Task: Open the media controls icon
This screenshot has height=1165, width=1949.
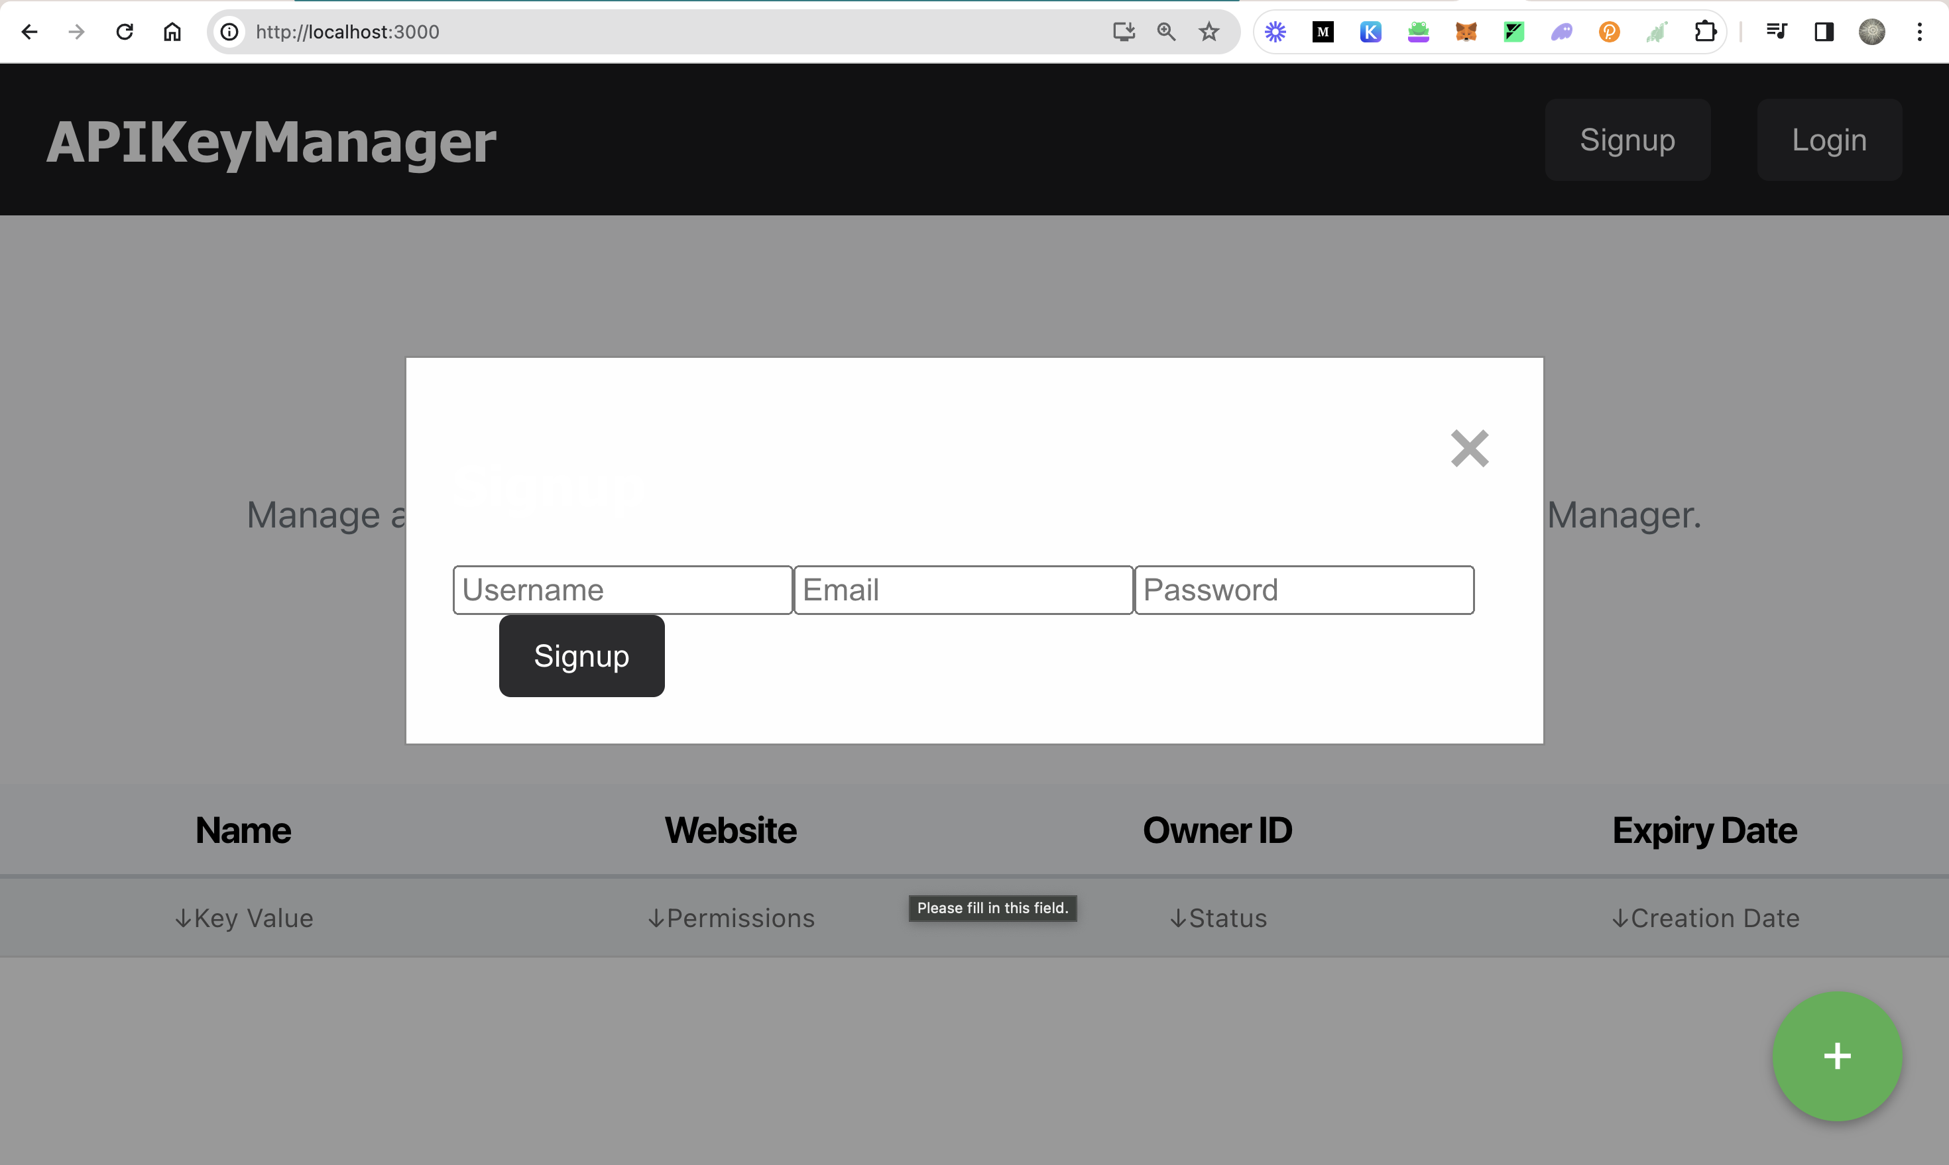Action: 1776,32
